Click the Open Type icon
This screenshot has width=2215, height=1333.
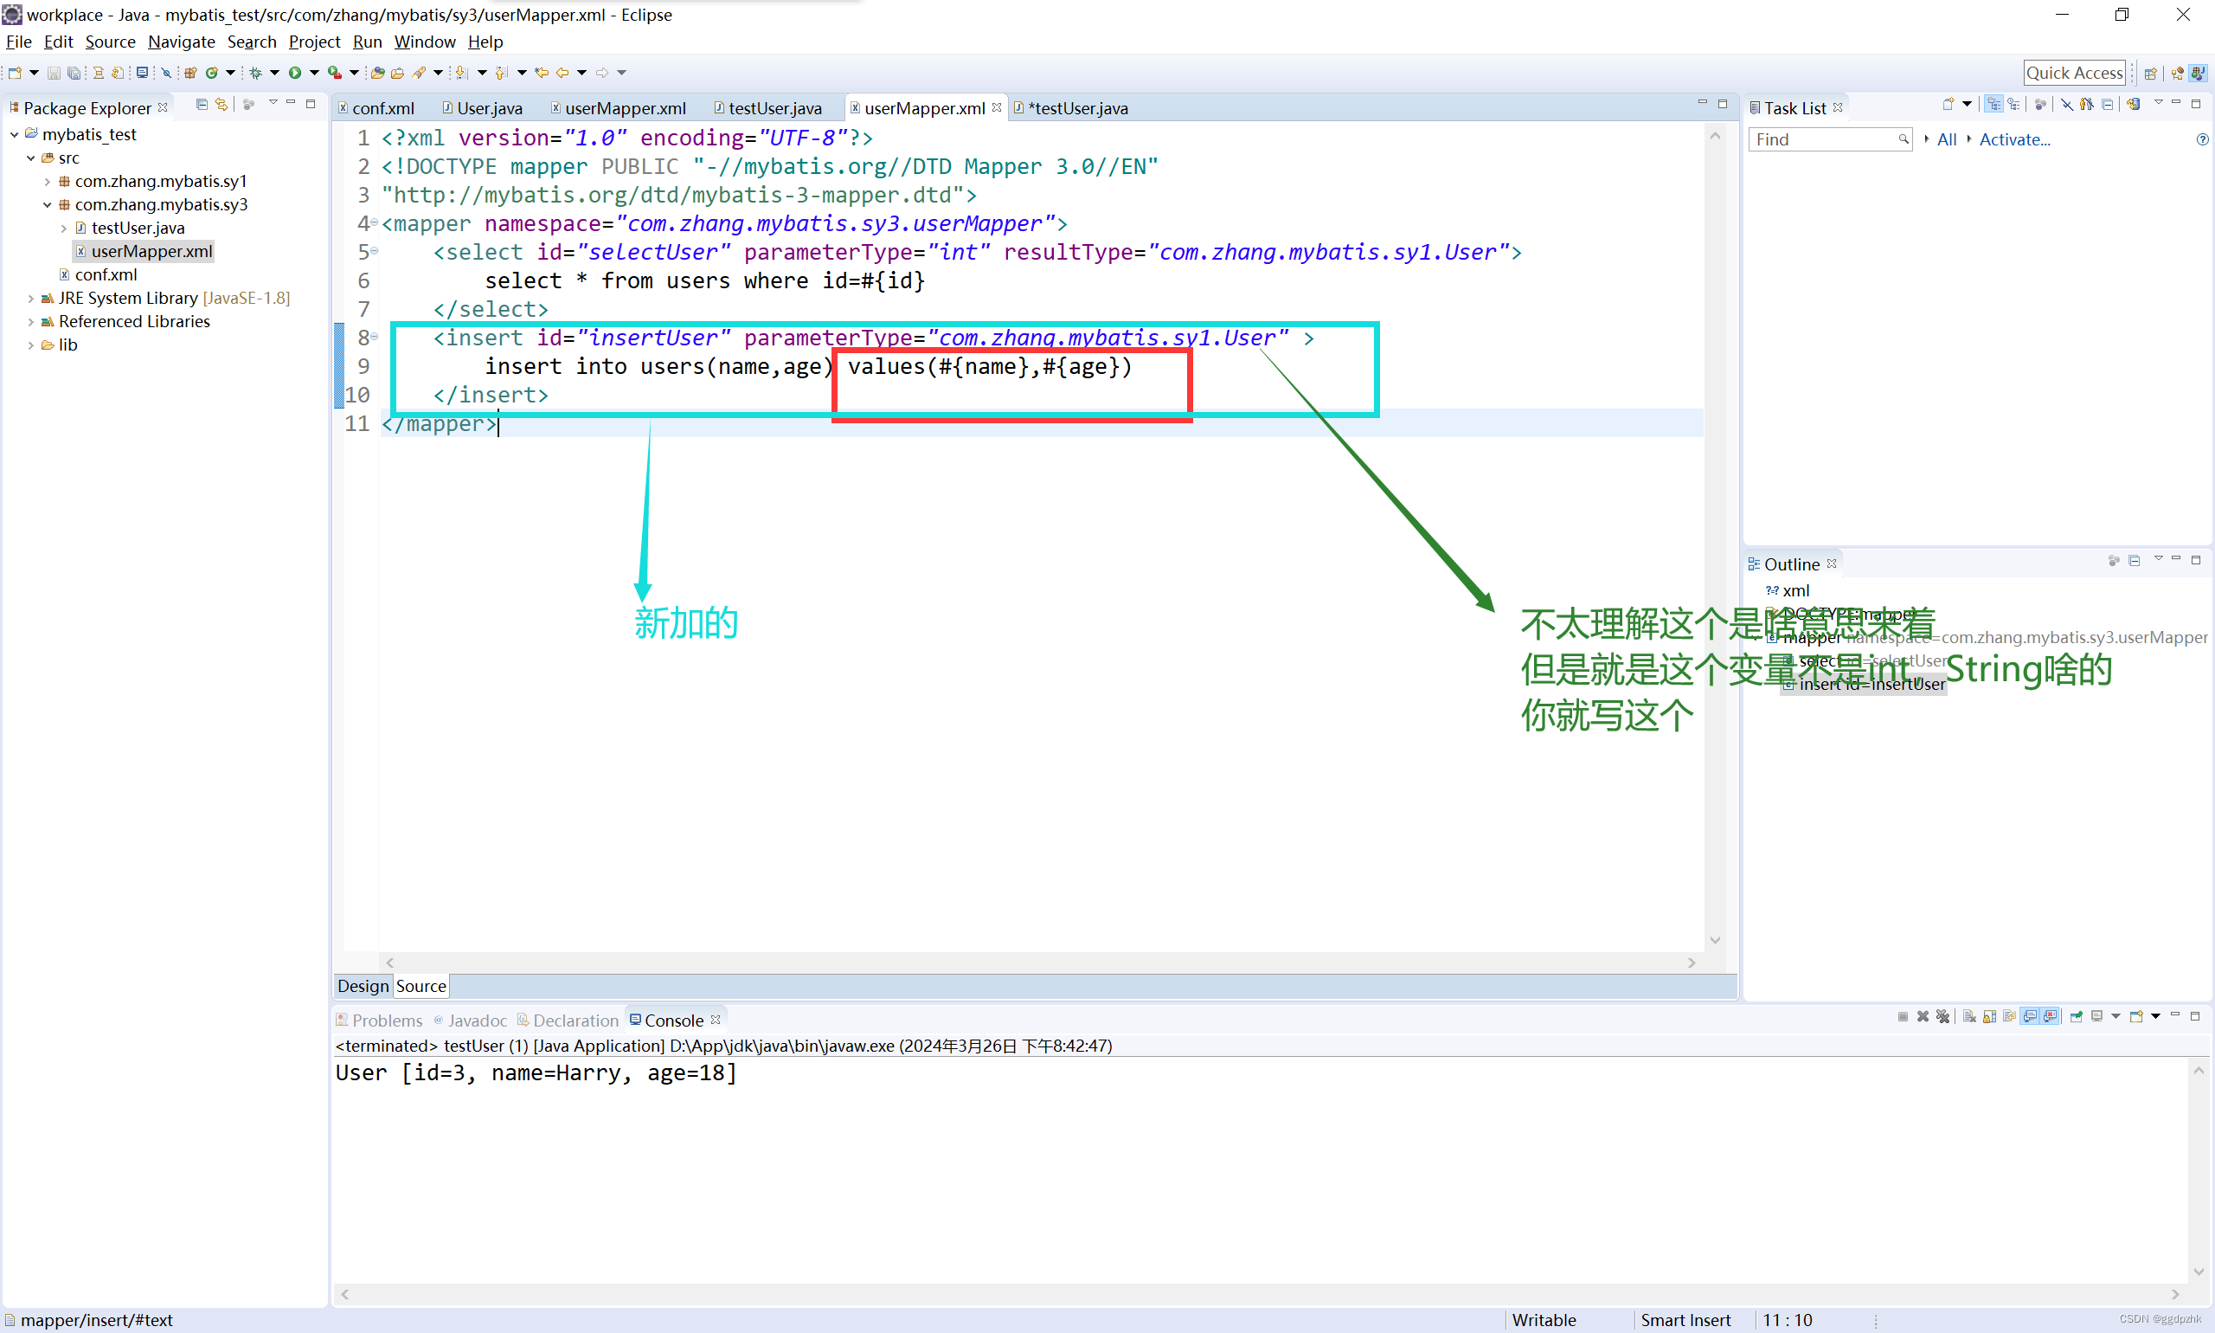click(378, 73)
